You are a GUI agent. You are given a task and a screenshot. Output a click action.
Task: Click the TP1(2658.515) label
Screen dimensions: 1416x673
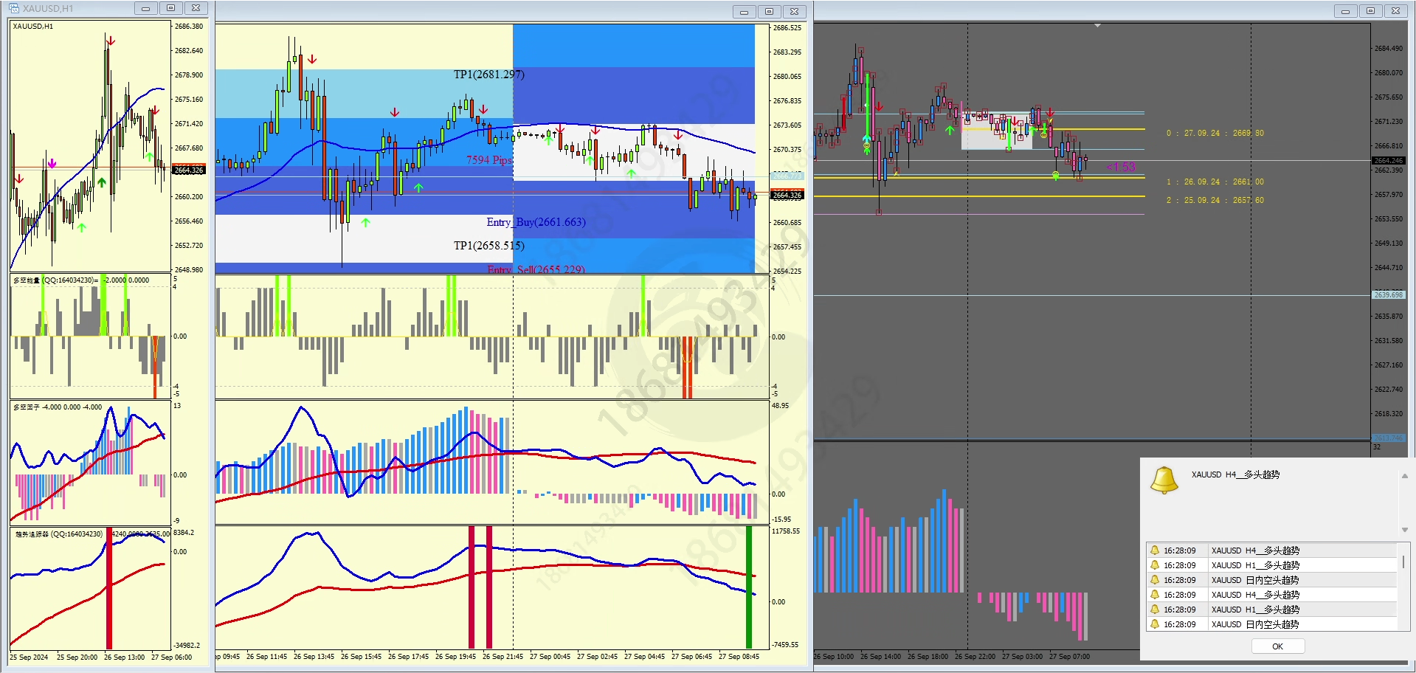point(489,246)
